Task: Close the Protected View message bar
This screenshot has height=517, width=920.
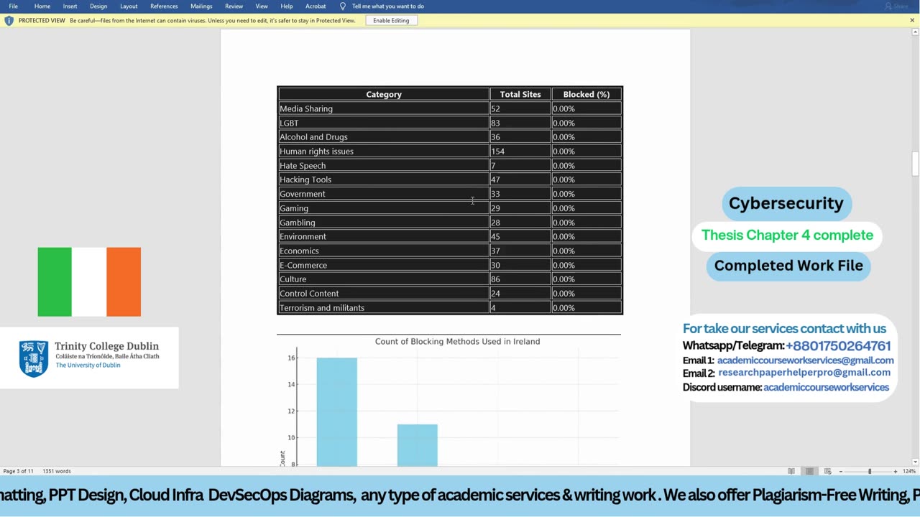Action: 912,20
